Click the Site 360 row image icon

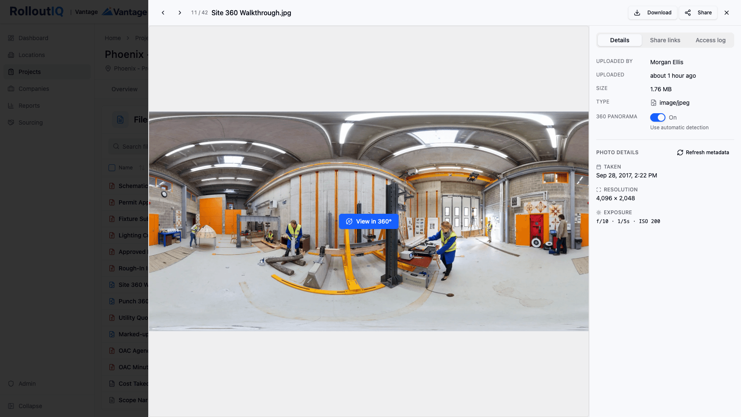point(112,285)
